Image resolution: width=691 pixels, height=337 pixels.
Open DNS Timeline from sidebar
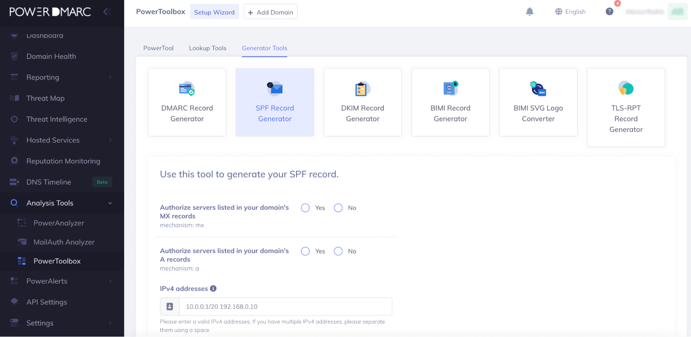(x=49, y=182)
